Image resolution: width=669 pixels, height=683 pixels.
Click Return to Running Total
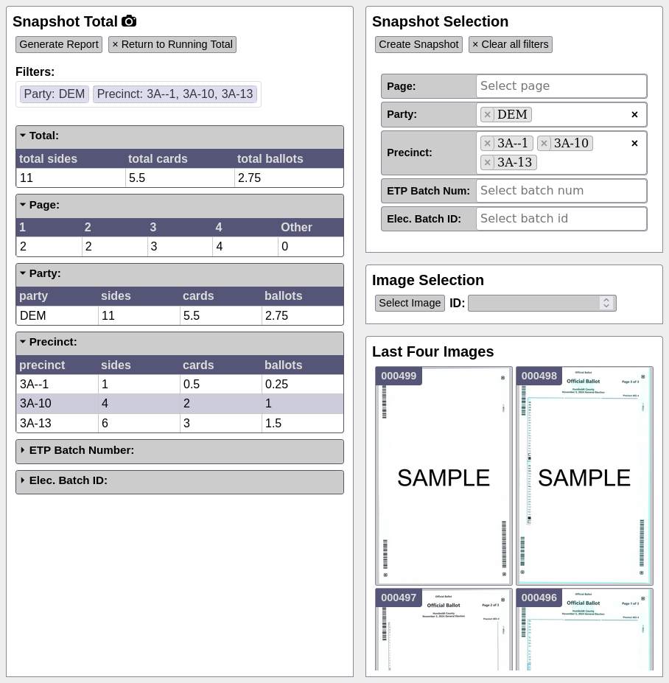point(172,44)
